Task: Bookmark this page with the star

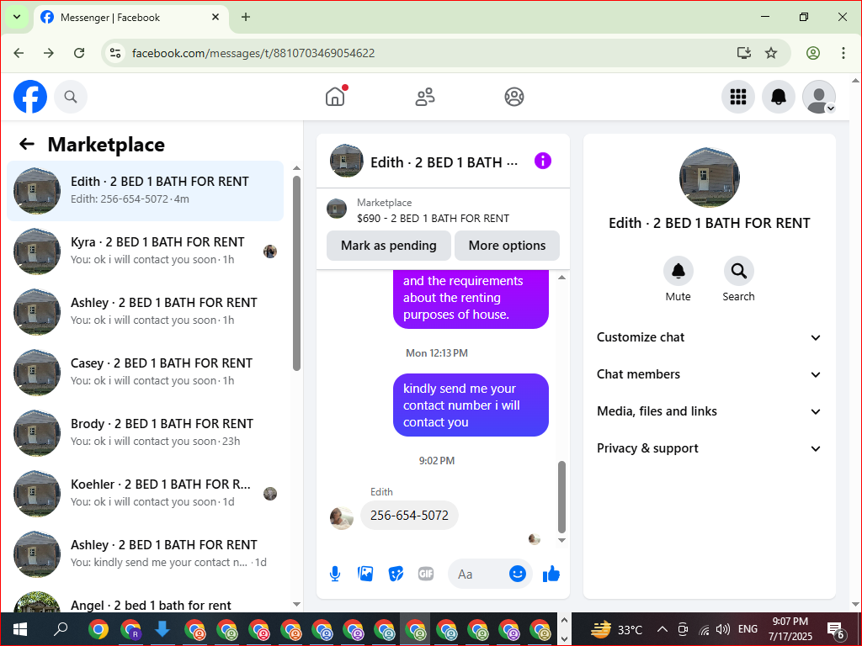Action: coord(771,53)
